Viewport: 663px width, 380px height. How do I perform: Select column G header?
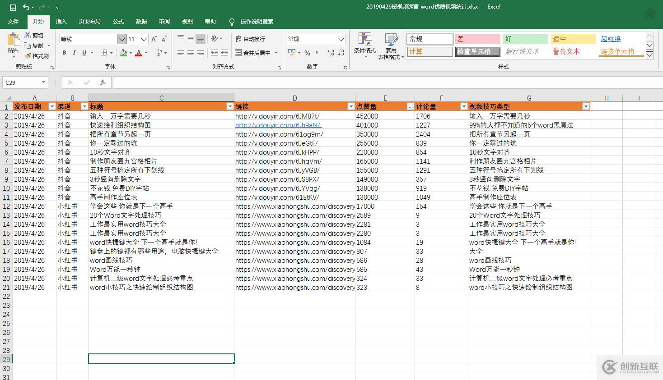pos(529,98)
